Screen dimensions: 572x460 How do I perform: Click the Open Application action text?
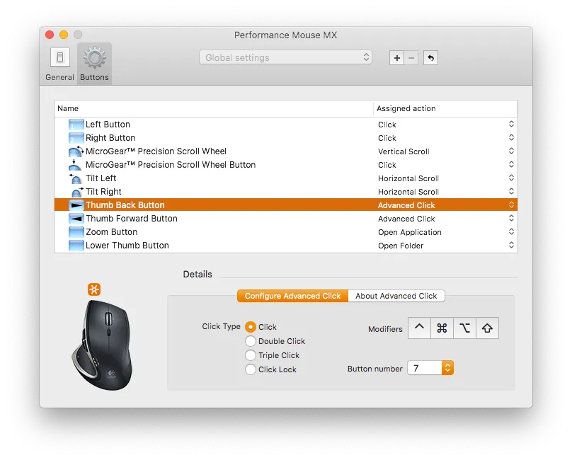pyautogui.click(x=410, y=232)
